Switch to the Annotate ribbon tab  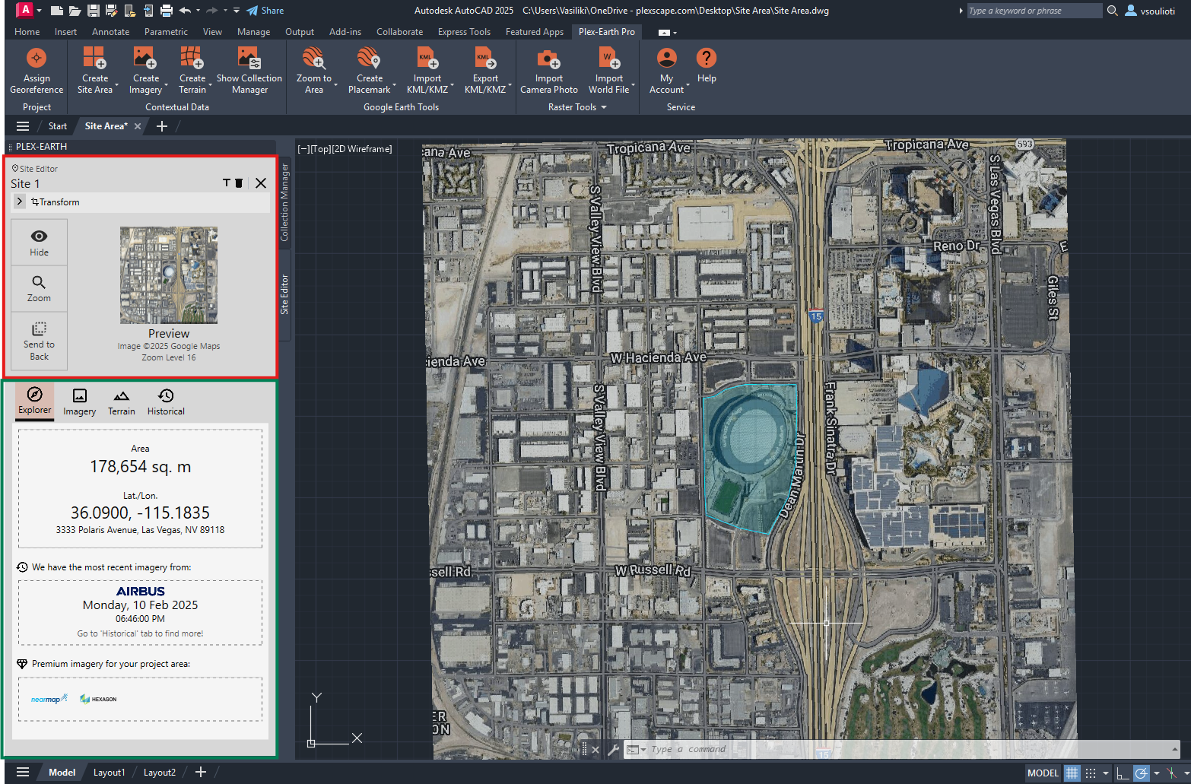tap(110, 32)
